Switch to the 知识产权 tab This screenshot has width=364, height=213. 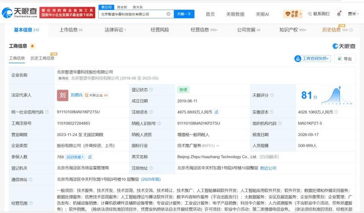[293, 30]
